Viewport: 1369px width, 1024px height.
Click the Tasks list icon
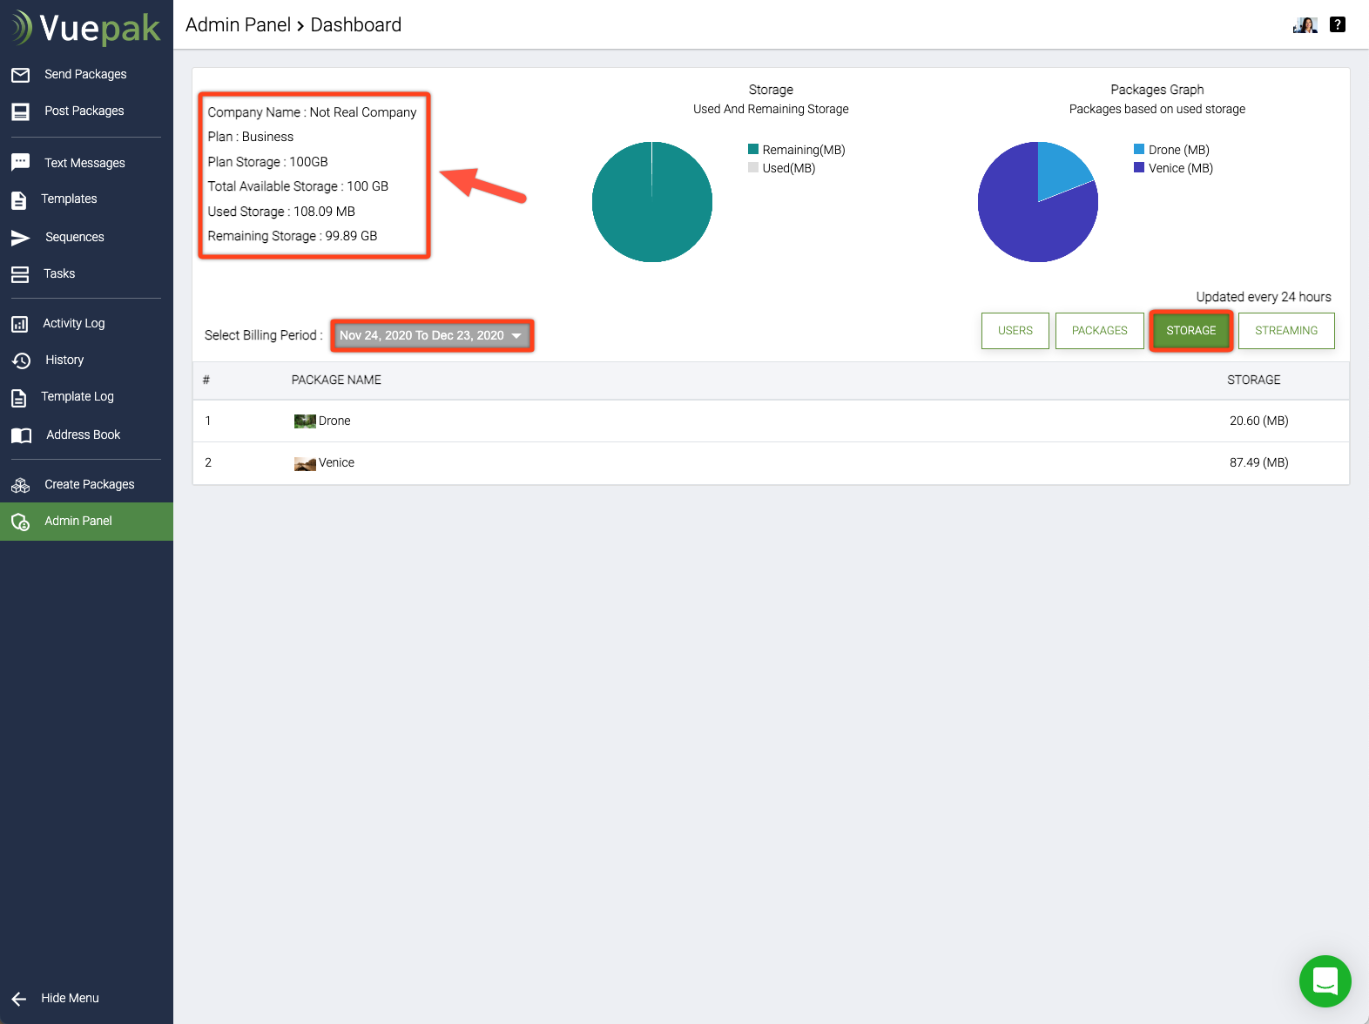(x=20, y=274)
